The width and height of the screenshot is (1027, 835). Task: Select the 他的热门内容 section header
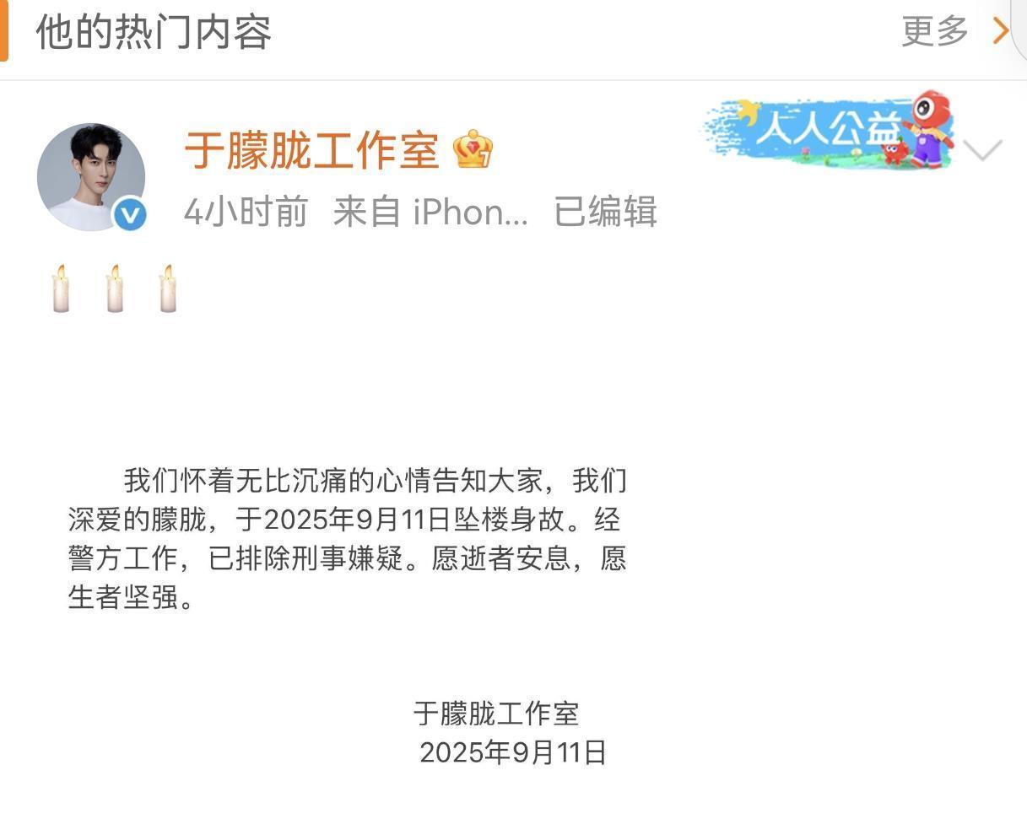[x=154, y=32]
